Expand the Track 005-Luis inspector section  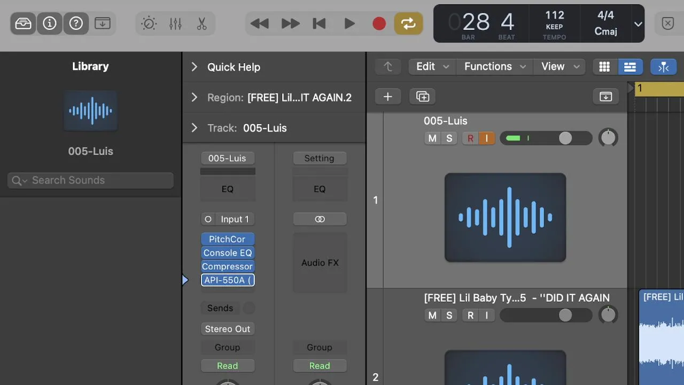195,128
